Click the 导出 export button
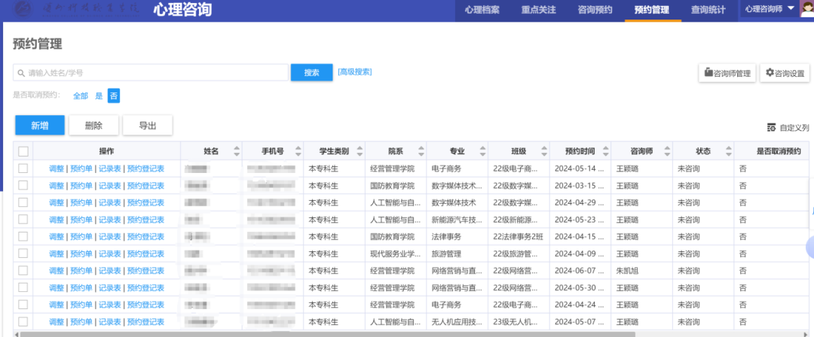 (x=148, y=126)
